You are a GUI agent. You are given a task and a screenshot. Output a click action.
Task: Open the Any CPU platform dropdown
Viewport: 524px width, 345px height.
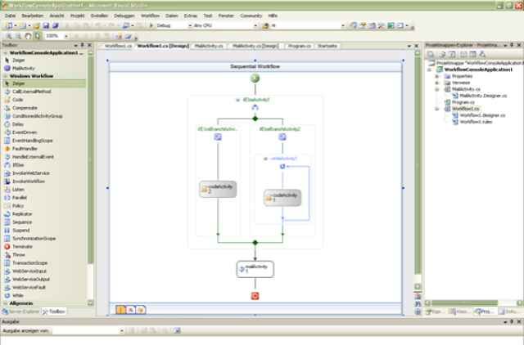pos(255,25)
